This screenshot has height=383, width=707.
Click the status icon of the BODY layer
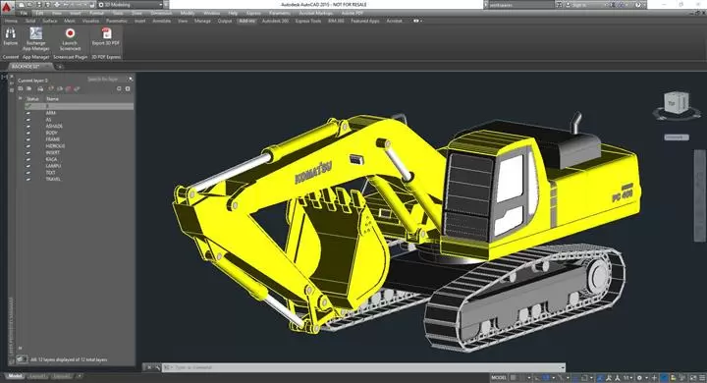(x=28, y=134)
